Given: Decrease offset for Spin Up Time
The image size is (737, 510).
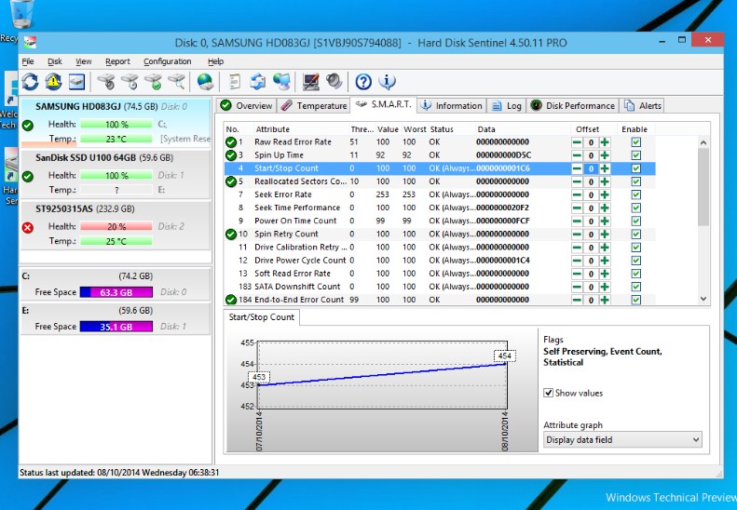Looking at the screenshot, I should (x=577, y=155).
